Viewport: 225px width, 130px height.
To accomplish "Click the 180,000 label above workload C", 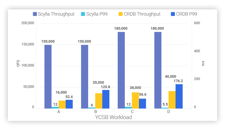I will 121,28.
